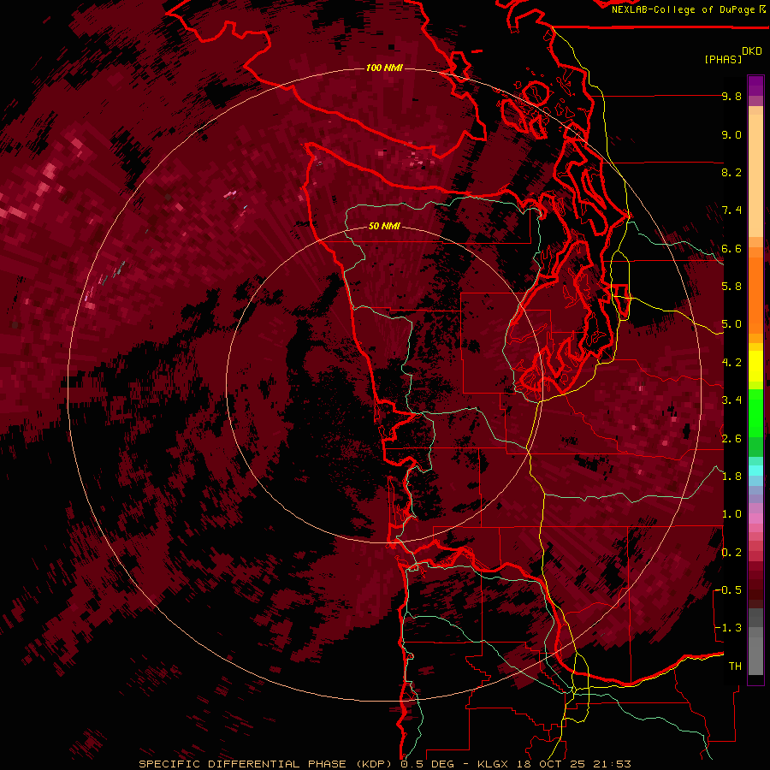Click the 100 NMI range ring label

coord(384,68)
